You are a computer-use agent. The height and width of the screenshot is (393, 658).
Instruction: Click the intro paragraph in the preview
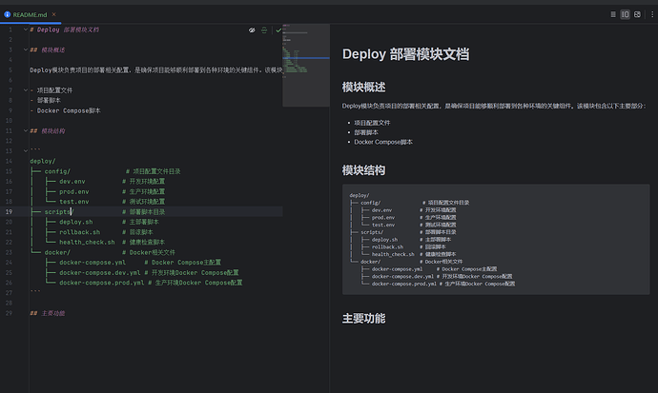494,106
